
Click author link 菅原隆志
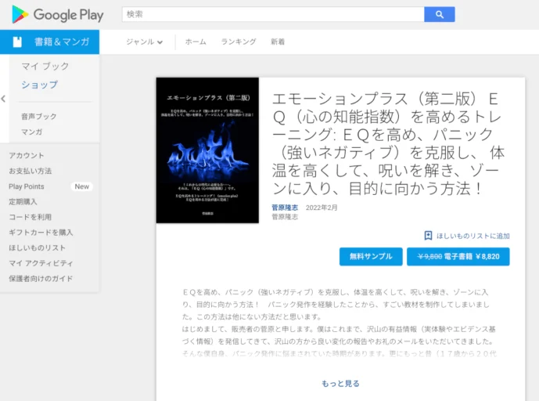(x=285, y=208)
